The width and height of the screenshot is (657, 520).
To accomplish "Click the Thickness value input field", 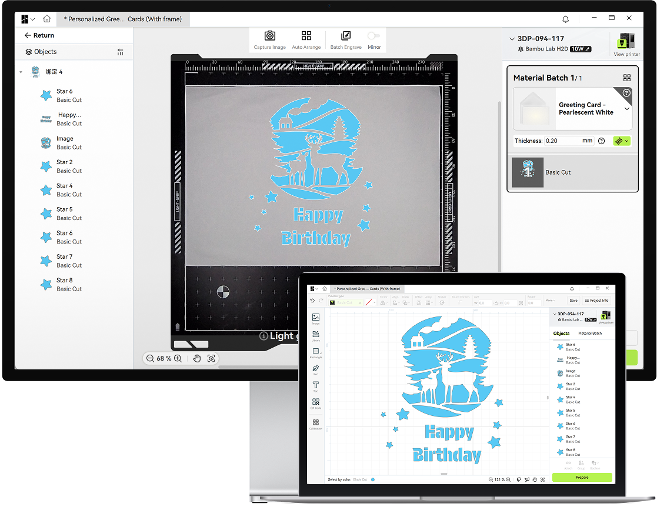I will click(562, 141).
